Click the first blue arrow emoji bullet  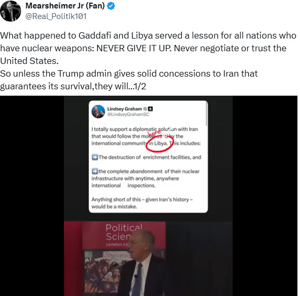pyautogui.click(x=95, y=157)
